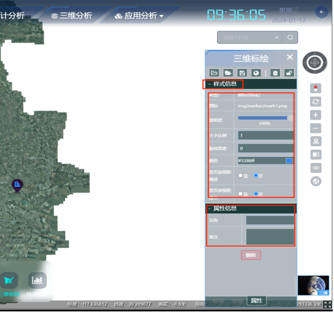Select 是 for 是否按视距缩放
This screenshot has height=312, width=334.
pos(240,175)
